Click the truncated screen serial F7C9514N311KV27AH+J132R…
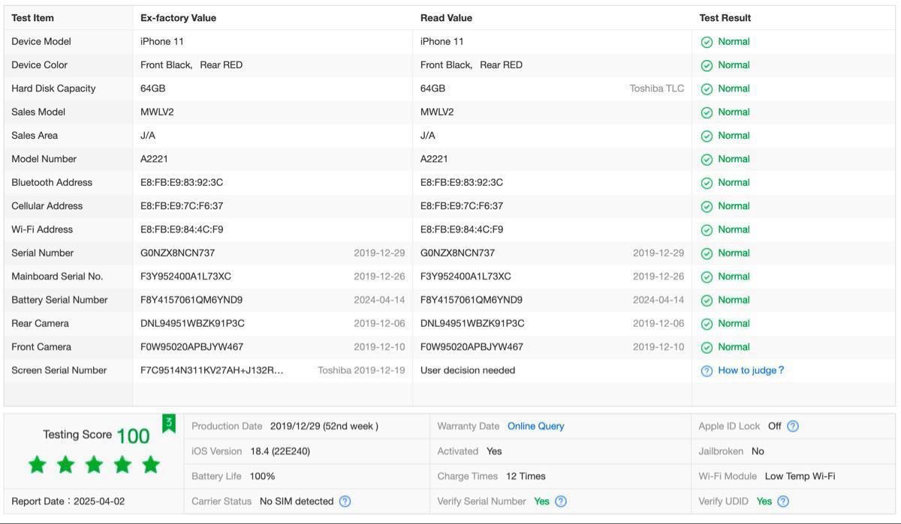901x524 pixels. tap(212, 370)
